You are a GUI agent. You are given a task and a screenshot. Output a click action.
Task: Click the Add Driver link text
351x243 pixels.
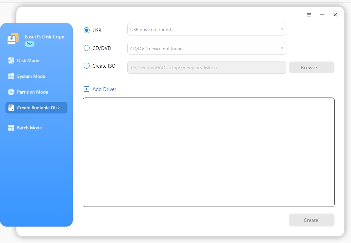click(104, 89)
